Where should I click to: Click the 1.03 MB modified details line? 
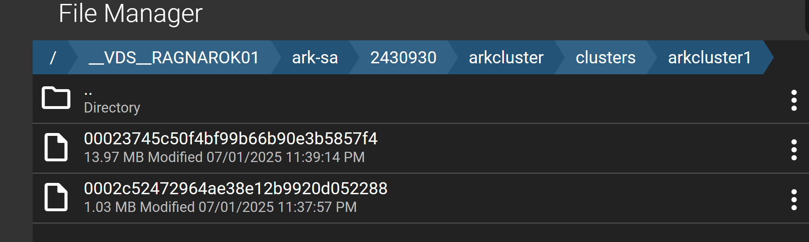pos(220,207)
